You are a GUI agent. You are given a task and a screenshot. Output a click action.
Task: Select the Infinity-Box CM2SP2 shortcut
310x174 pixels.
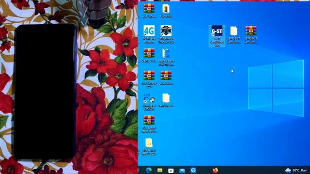(149, 102)
